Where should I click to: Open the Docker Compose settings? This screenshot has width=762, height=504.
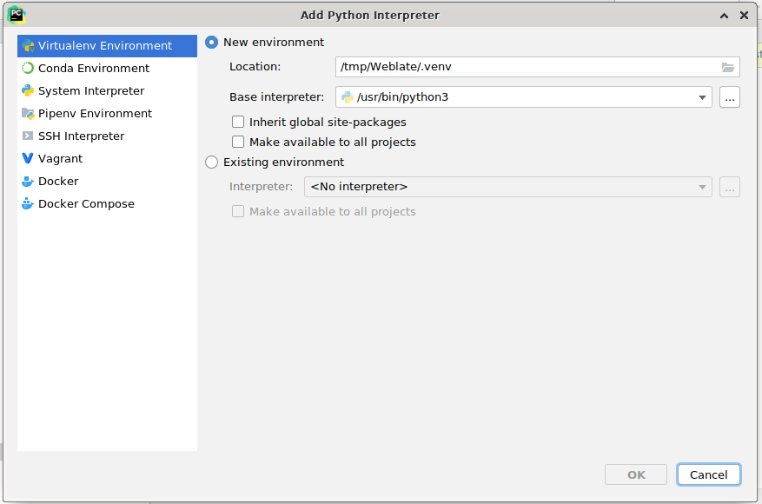click(x=87, y=203)
